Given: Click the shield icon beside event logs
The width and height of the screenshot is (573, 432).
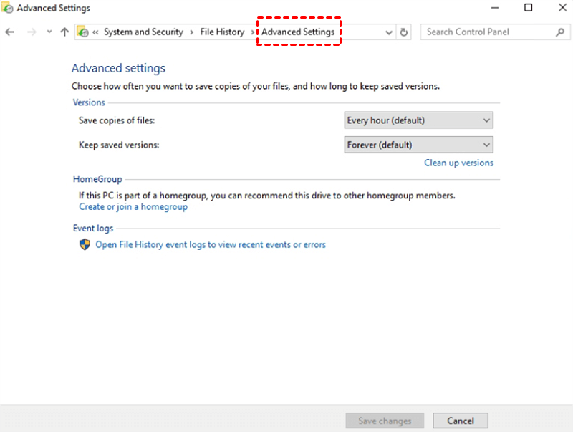Looking at the screenshot, I should pos(85,244).
